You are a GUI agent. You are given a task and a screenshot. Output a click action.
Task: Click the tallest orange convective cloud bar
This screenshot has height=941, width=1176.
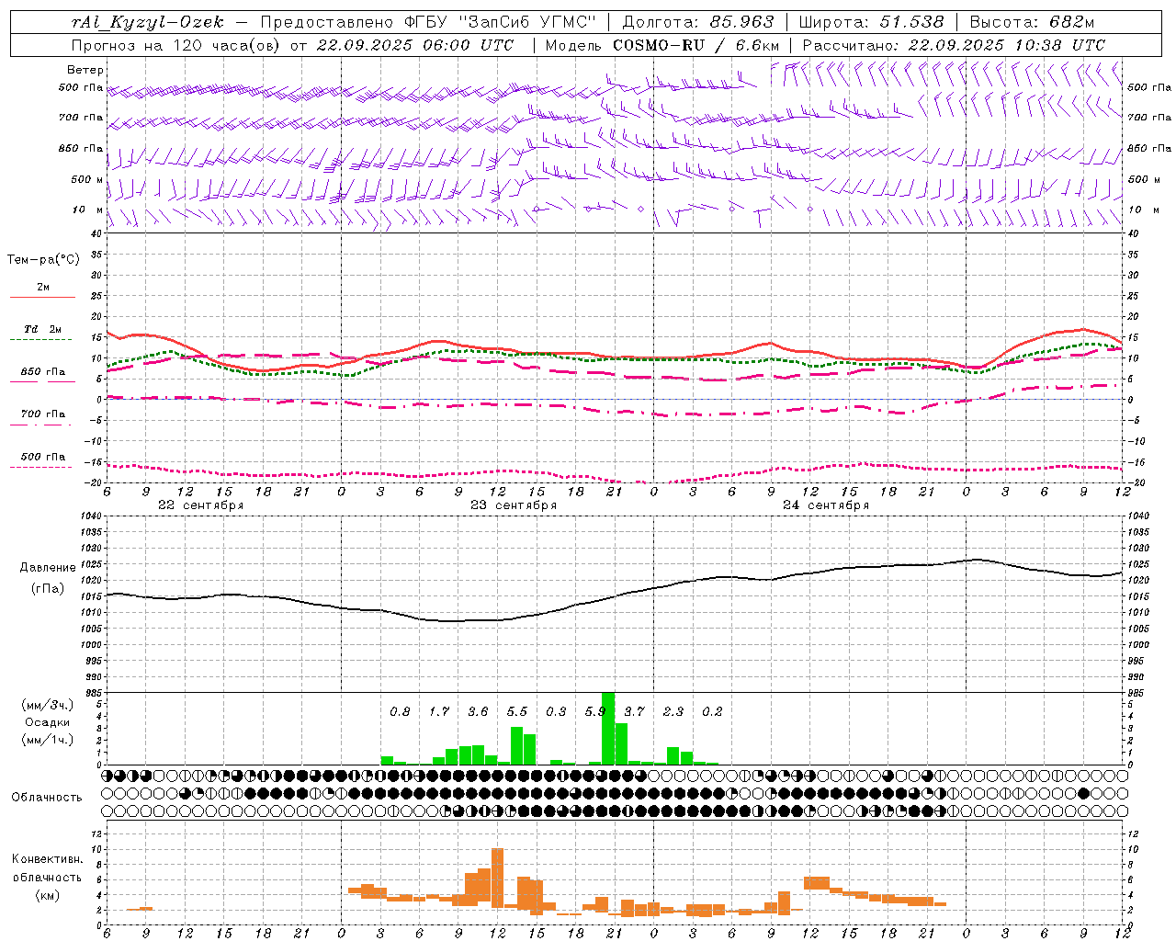(x=498, y=878)
